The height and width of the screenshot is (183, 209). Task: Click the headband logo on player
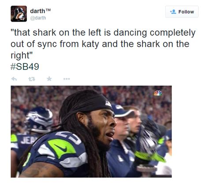pyautogui.click(x=108, y=103)
